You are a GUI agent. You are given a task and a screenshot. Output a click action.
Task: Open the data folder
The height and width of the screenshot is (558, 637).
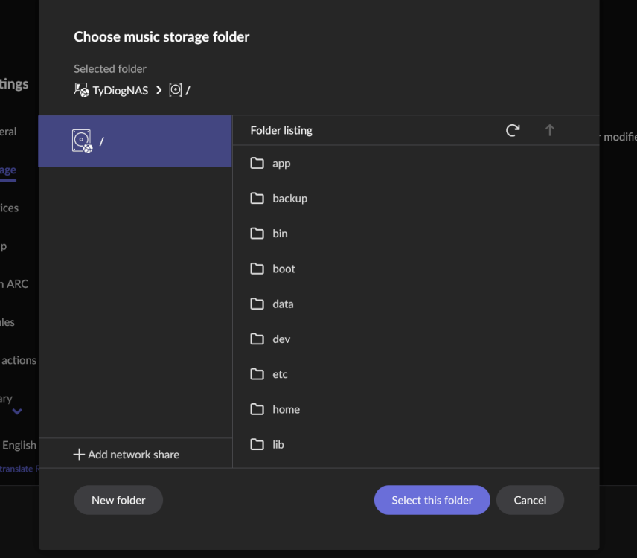(x=416, y=304)
